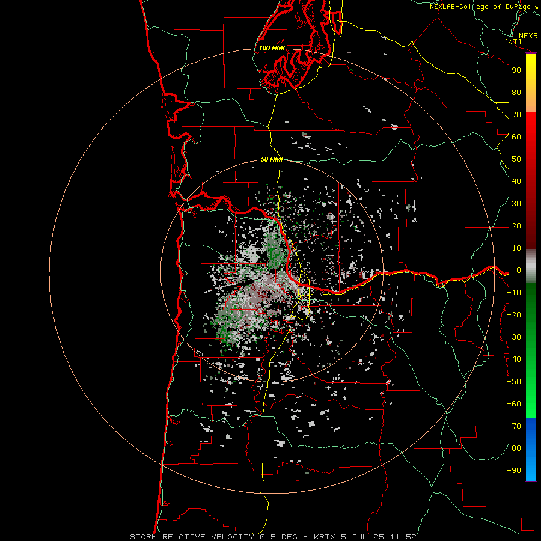Viewport: 541px width, 541px height.
Task: Click the "NEXLAB-College of DuPage" header text
Action: pos(480,7)
